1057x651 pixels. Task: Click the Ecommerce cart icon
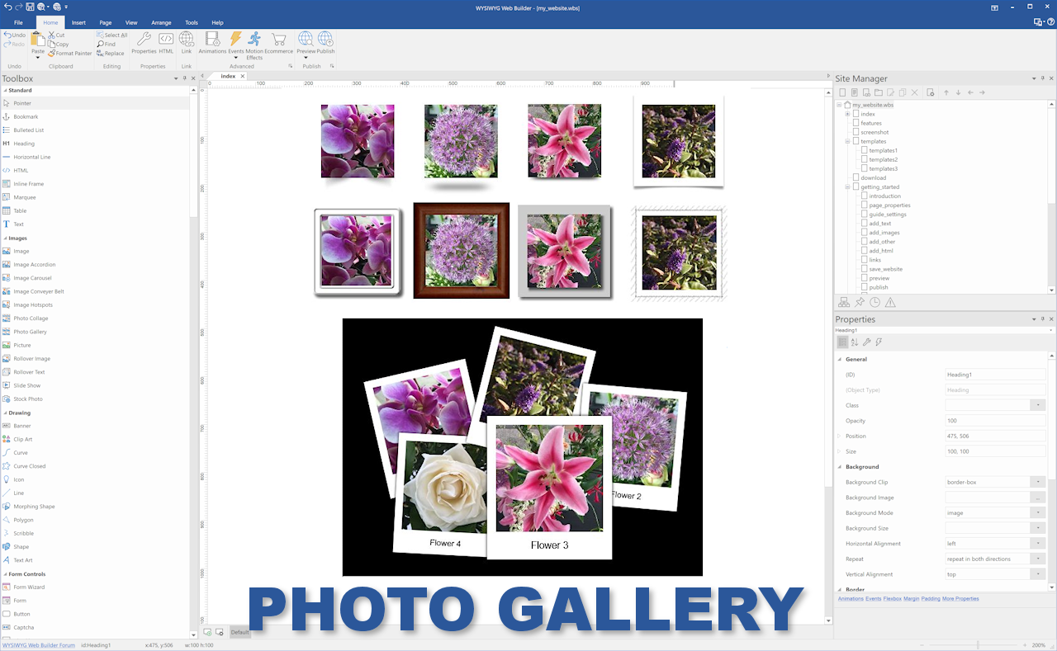click(x=278, y=41)
